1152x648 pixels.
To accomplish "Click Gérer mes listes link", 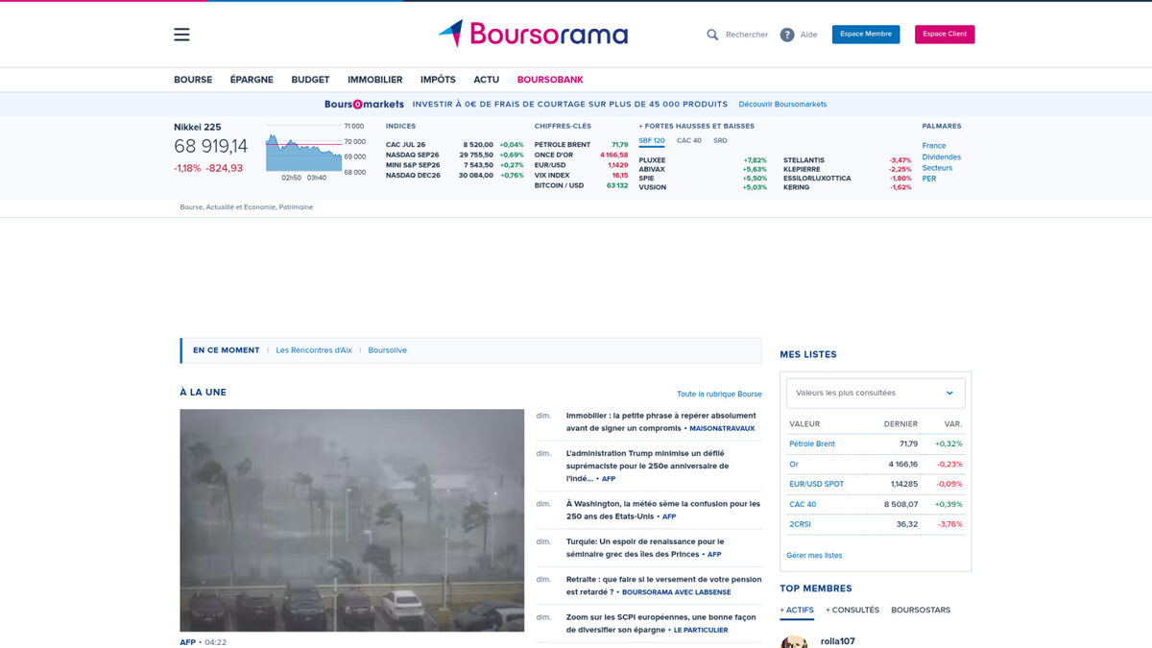I will 814,555.
